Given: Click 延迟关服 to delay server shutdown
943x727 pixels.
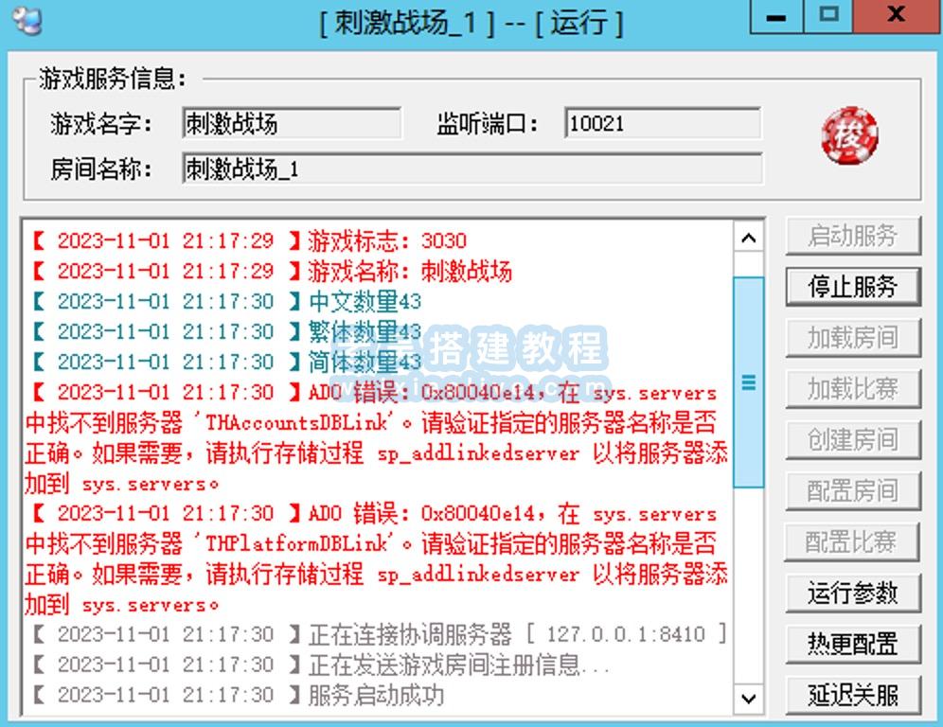Looking at the screenshot, I should point(852,695).
